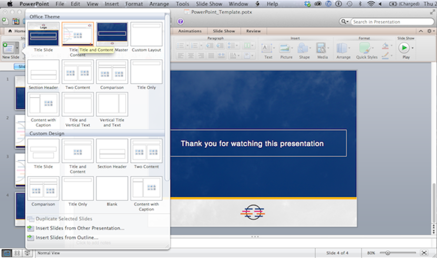Viewport: 437px width, 258px height.
Task: Toggle Slide Sorter view in status bar
Action: coord(17,253)
